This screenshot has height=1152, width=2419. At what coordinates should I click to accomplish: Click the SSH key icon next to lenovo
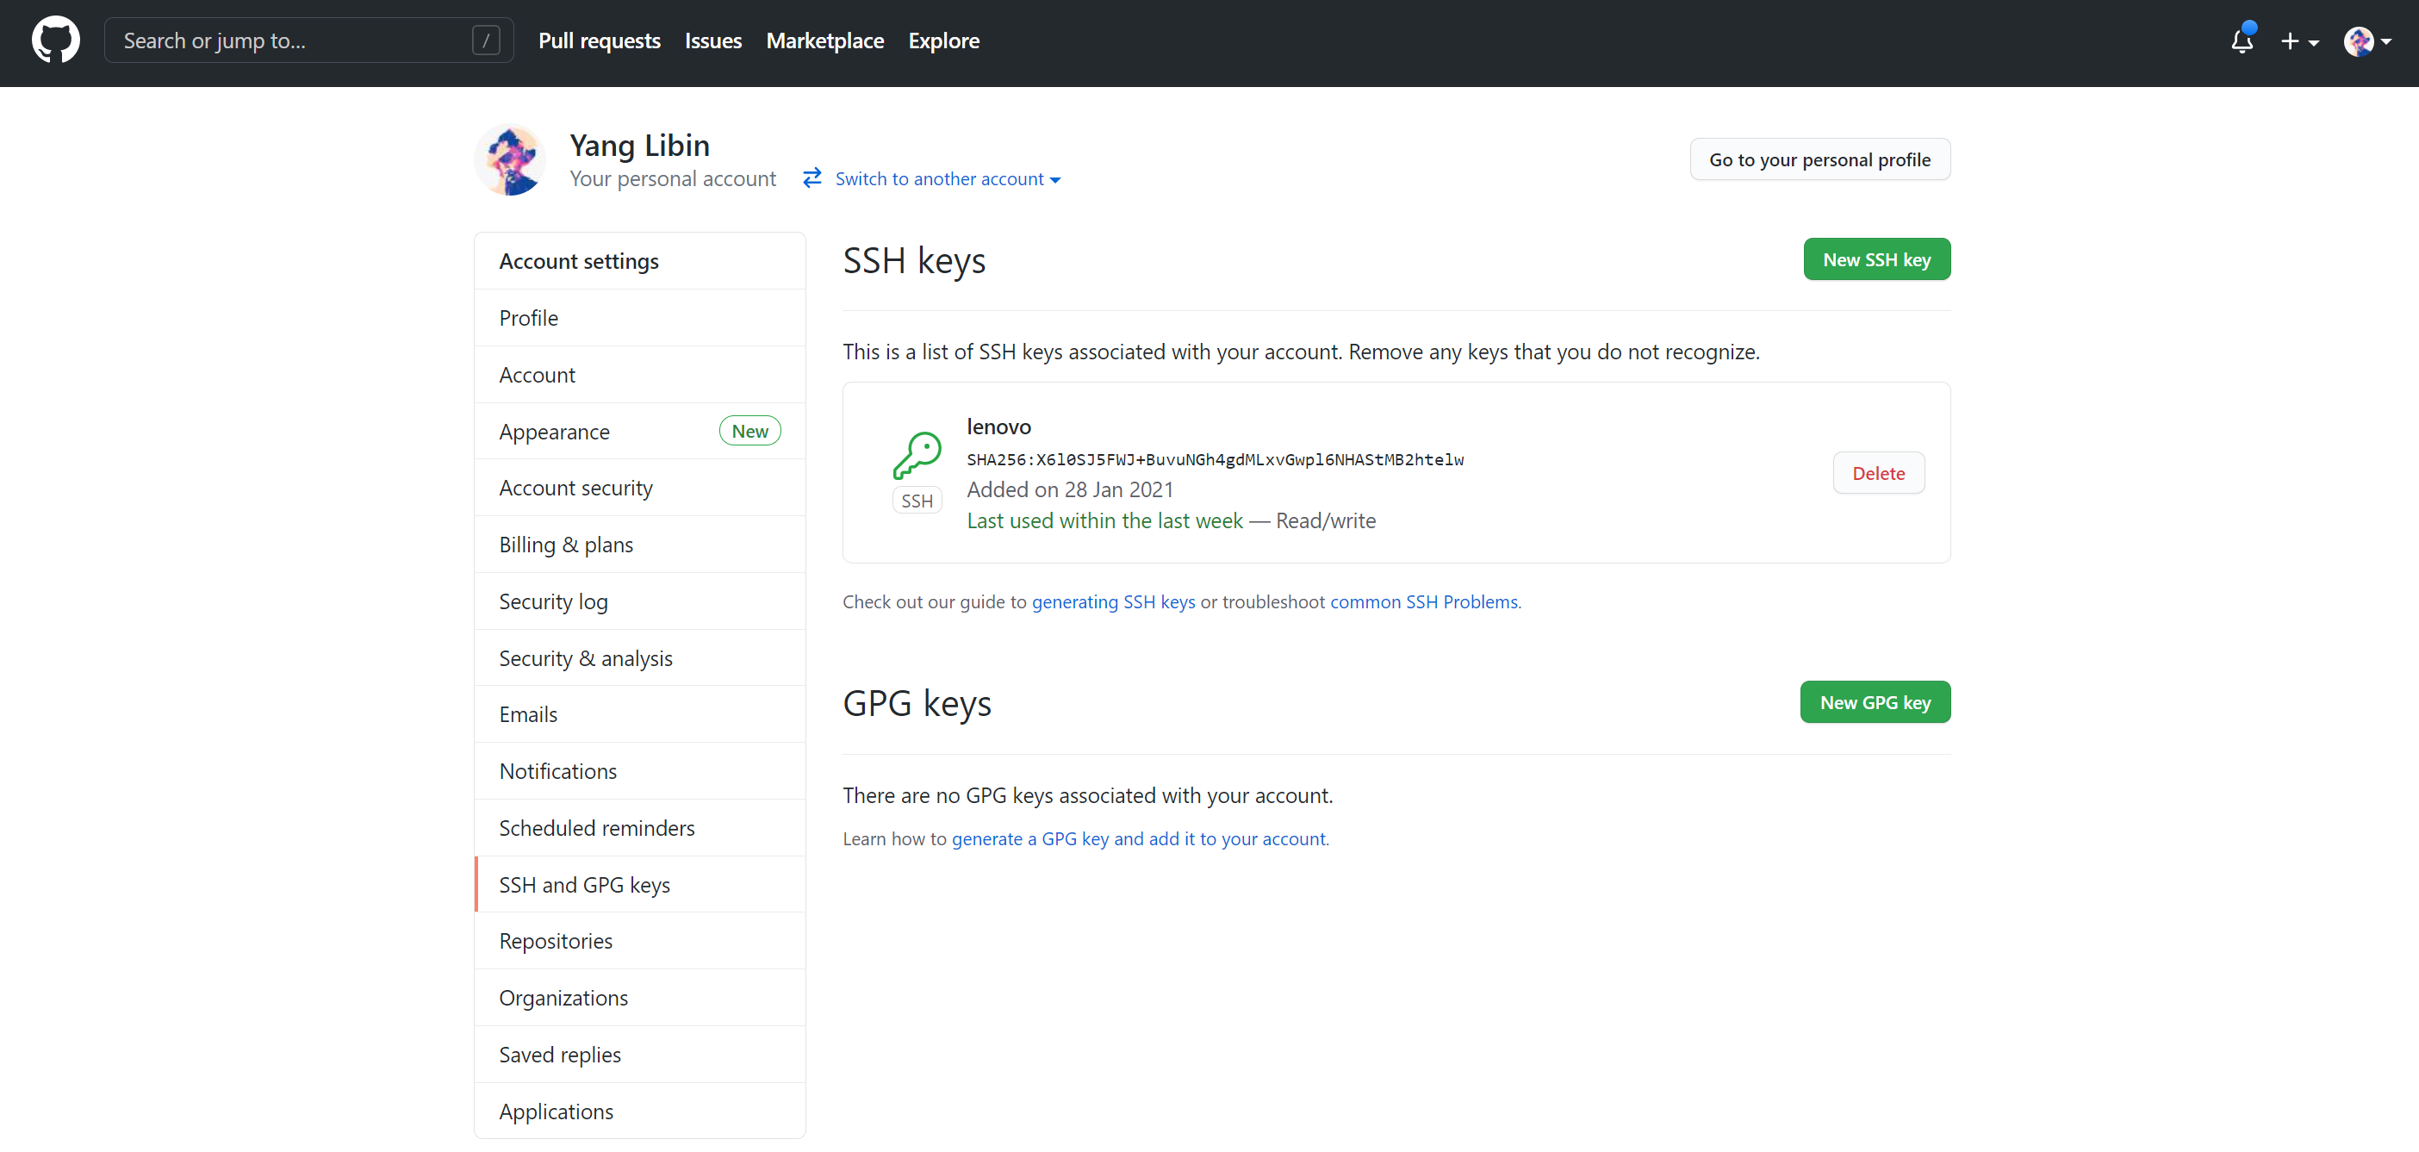point(911,457)
